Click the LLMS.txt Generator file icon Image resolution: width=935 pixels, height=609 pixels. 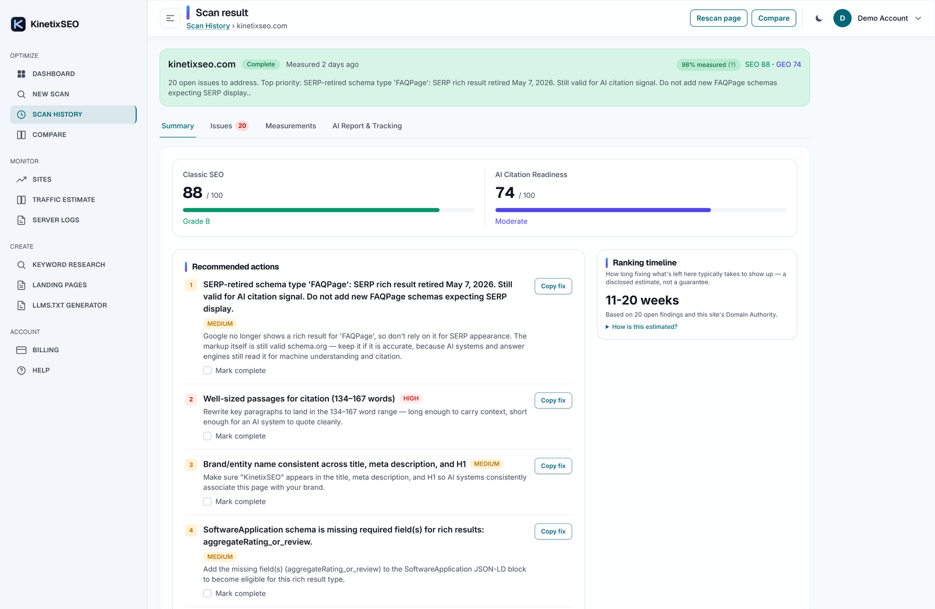(x=21, y=305)
